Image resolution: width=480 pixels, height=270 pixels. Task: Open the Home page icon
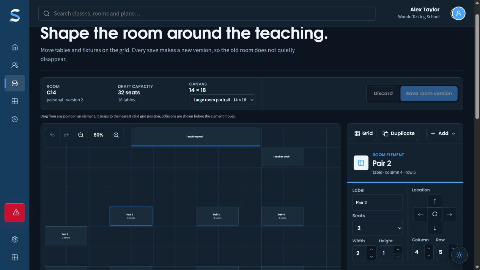pos(15,47)
